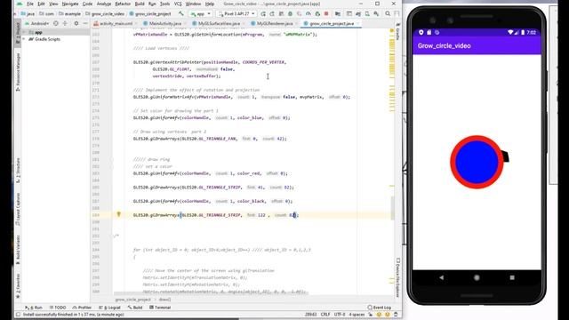Click the editor horizontal scrollbar
Viewport: 569px width, 320px height.
(x=211, y=293)
